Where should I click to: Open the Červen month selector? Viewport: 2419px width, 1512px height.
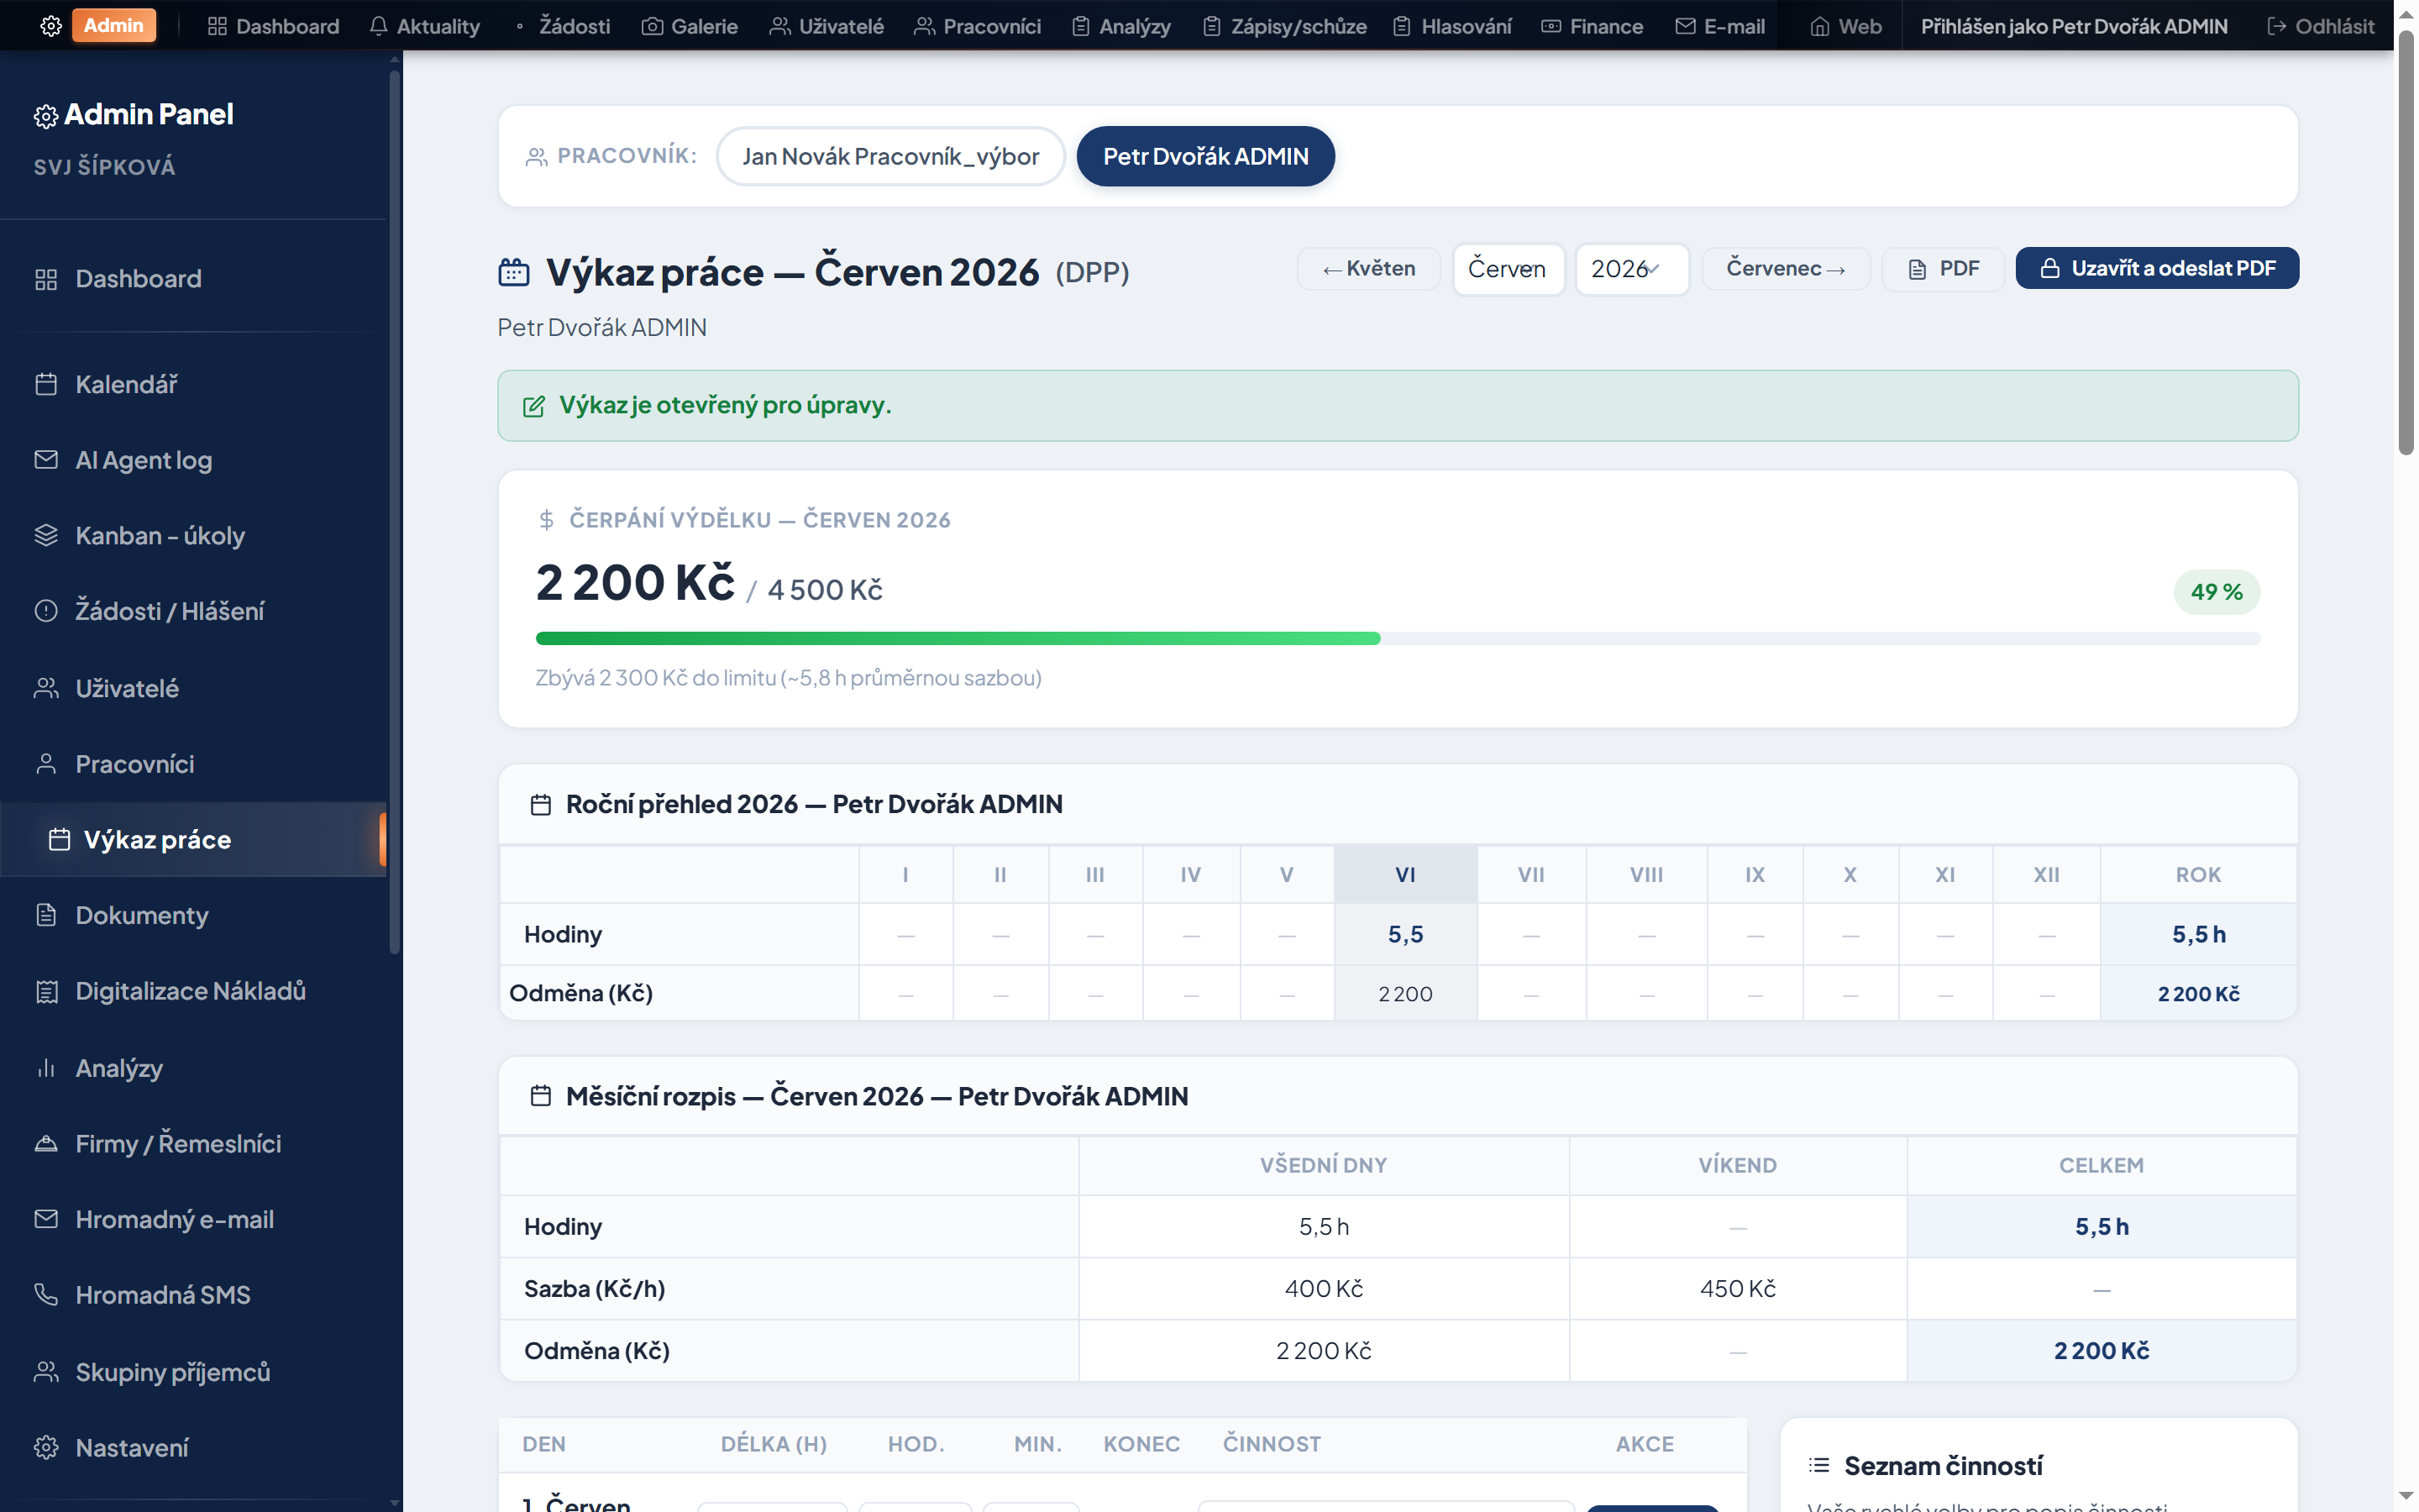1508,269
